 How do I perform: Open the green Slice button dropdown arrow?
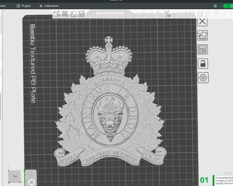pyautogui.click(x=225, y=6)
